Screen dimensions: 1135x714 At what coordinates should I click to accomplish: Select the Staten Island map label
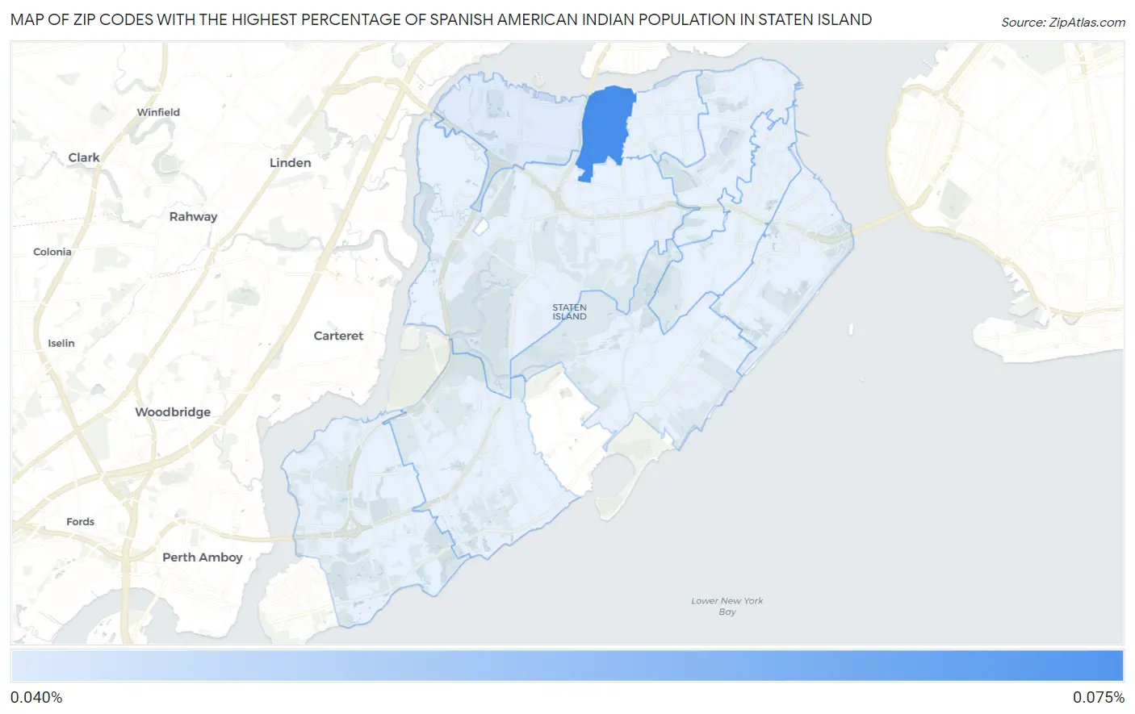point(569,312)
